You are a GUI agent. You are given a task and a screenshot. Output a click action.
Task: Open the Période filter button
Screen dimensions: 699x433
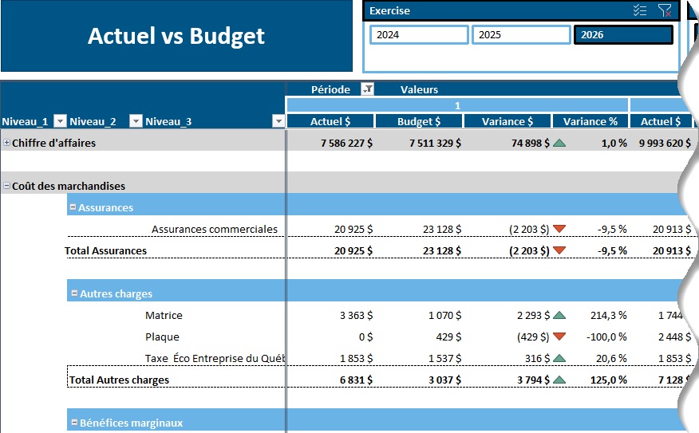tap(367, 89)
